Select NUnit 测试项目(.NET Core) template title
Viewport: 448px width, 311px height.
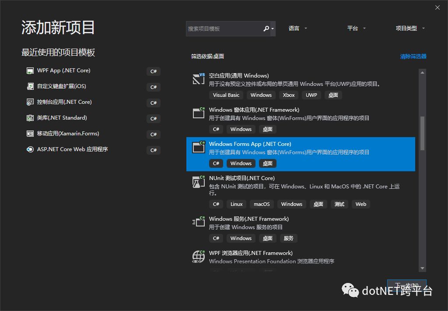(x=241, y=178)
